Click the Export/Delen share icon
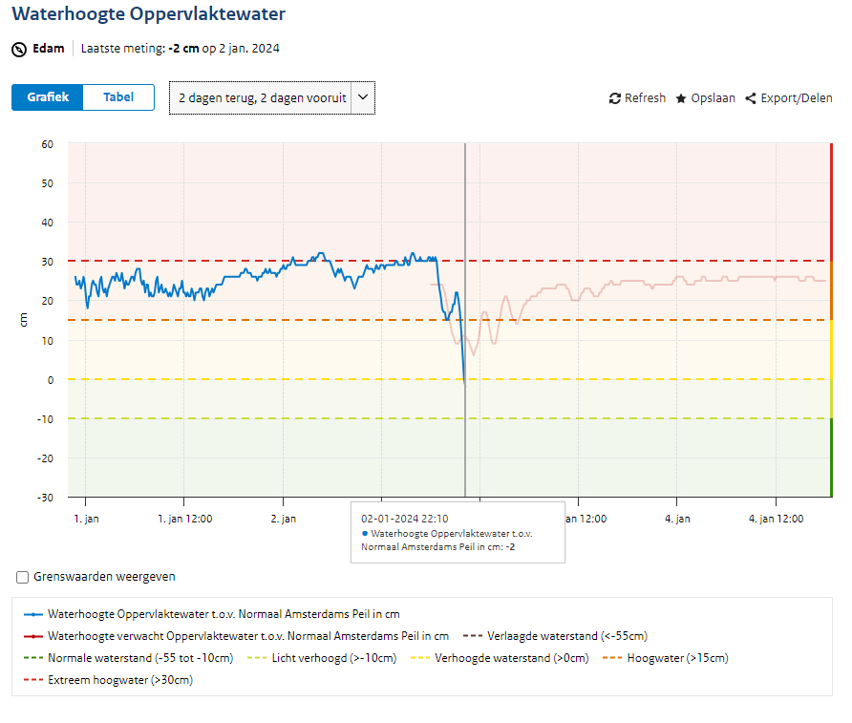Viewport: 852px width, 723px height. pyautogui.click(x=751, y=98)
